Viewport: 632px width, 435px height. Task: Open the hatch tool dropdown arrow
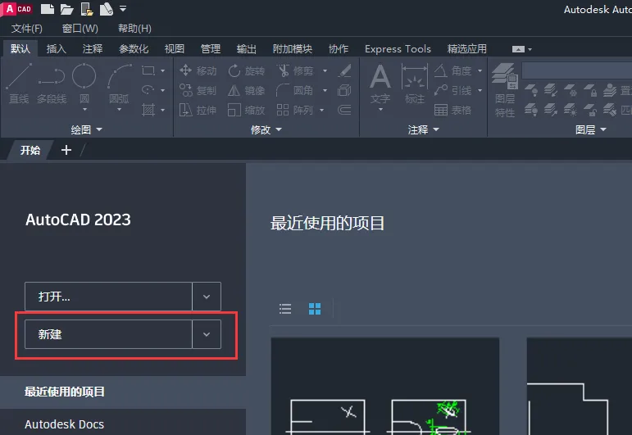tap(162, 110)
